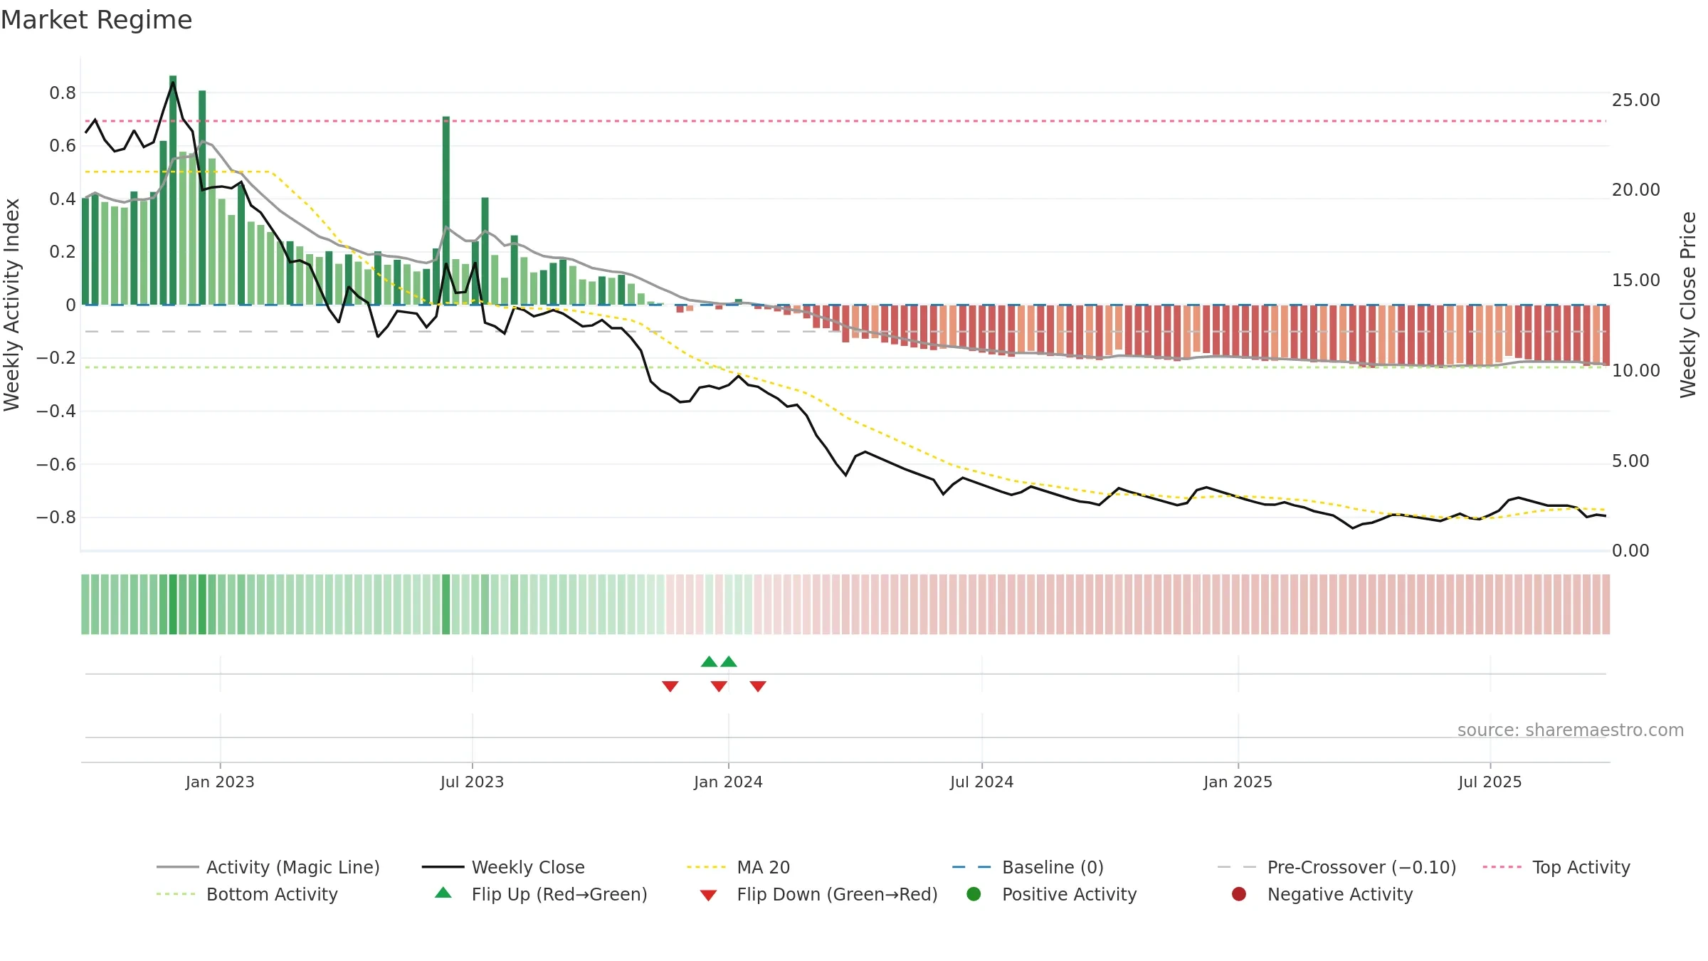Click the first green Flip Up triangle marker
The height and width of the screenshot is (961, 1708).
(x=709, y=661)
